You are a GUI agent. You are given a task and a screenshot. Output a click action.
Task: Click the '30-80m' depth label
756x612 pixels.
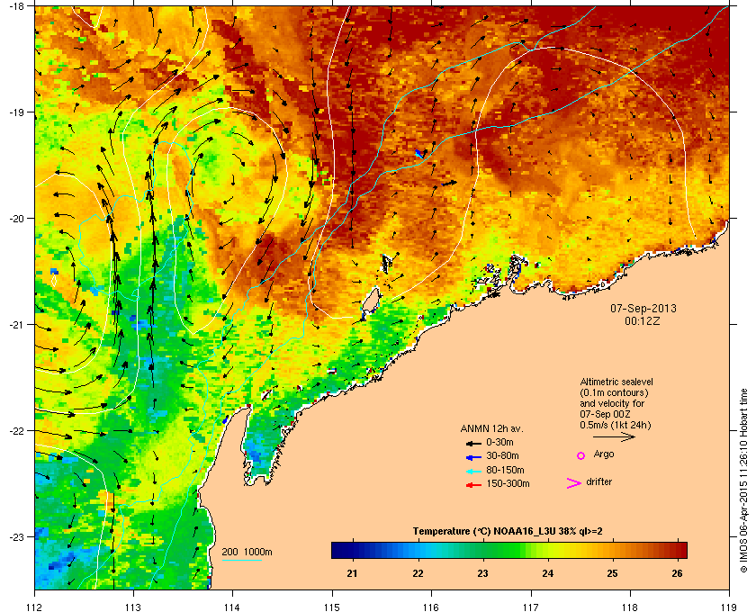[502, 455]
